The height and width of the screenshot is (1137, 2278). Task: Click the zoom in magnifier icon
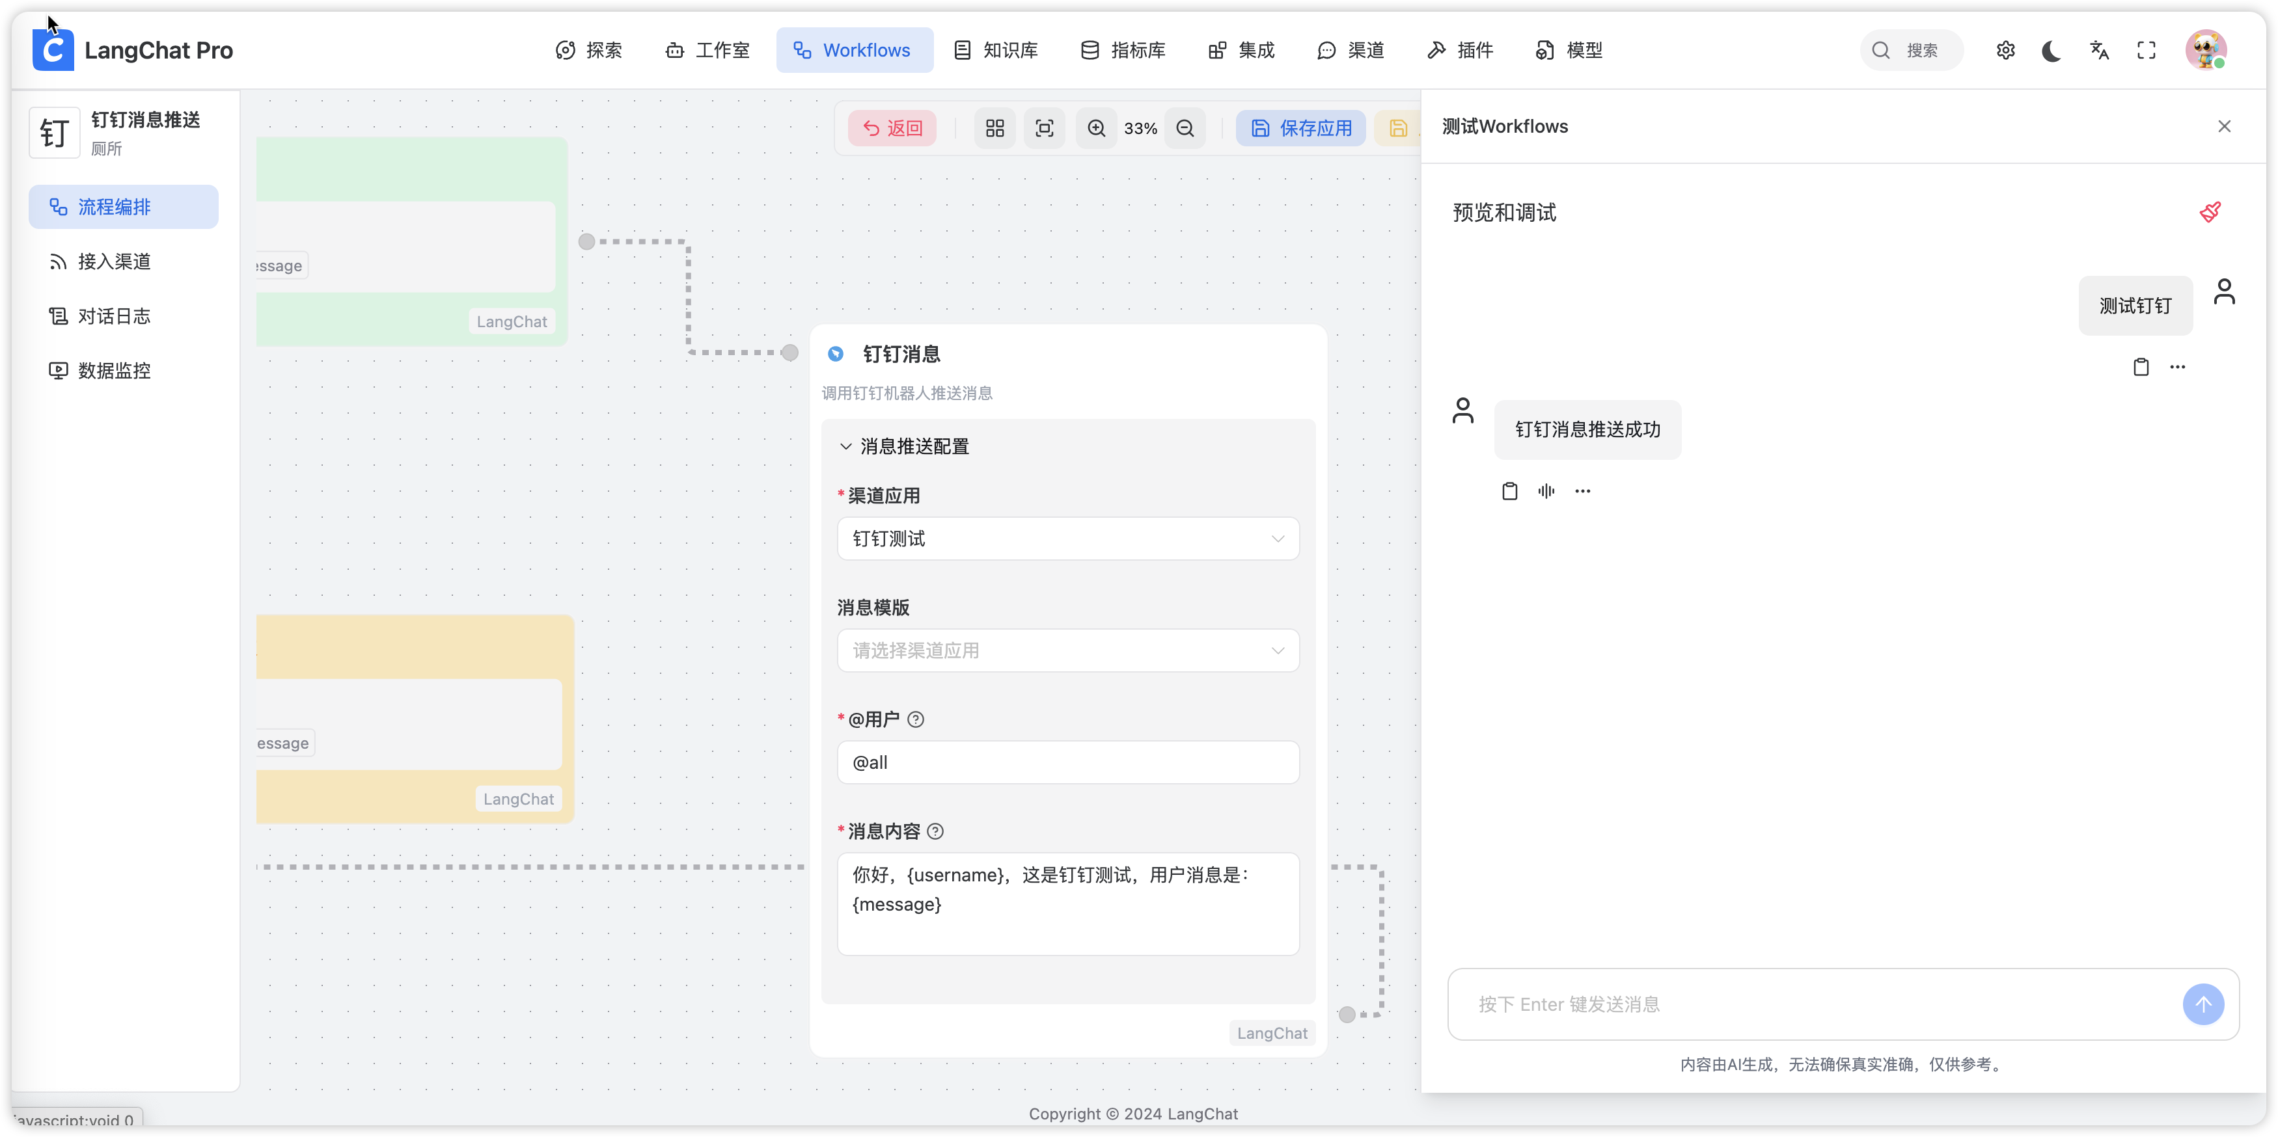pos(1097,128)
